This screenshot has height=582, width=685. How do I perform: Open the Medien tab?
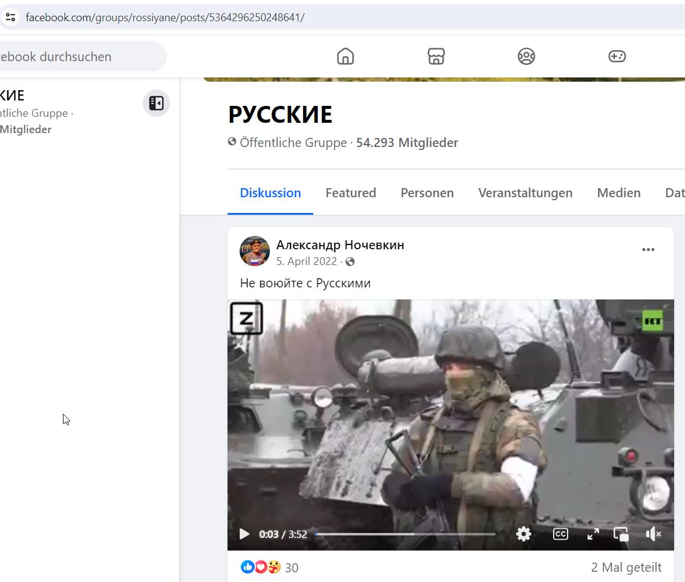click(618, 193)
